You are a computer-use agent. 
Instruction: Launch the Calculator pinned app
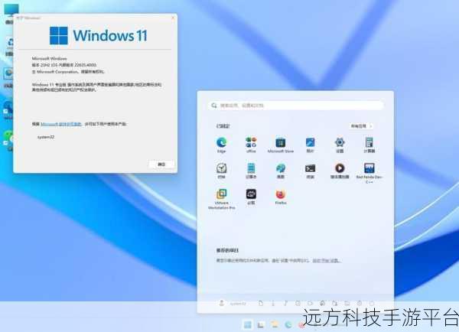point(369,145)
